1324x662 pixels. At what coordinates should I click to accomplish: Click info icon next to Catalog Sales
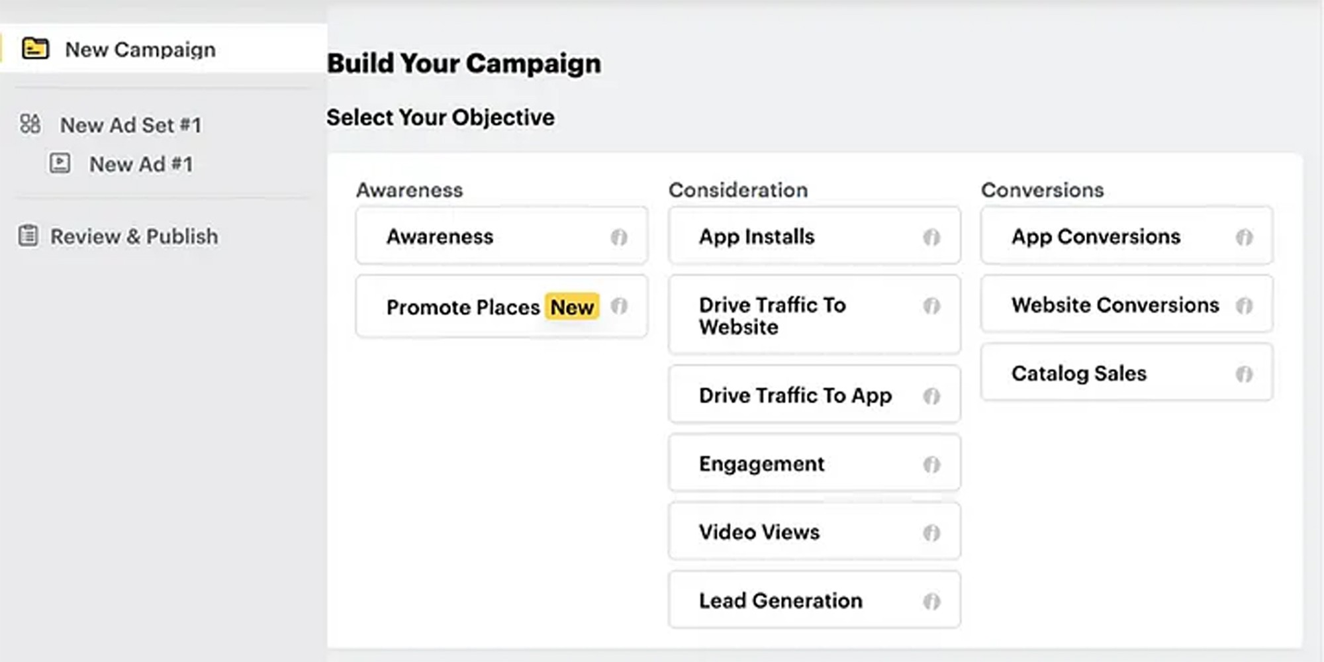(x=1244, y=374)
